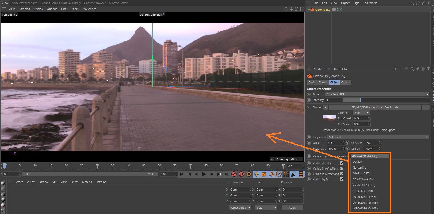Image resolution: width=434 pixels, height=214 pixels.
Task: Click the Apply button in coordinates panel
Action: click(x=292, y=208)
